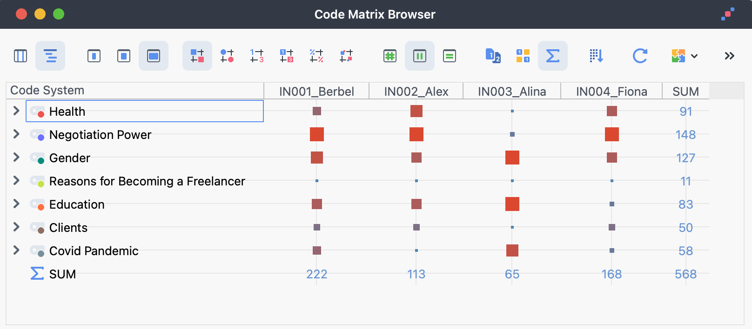Expand the Covid Pandemic code

[16, 250]
